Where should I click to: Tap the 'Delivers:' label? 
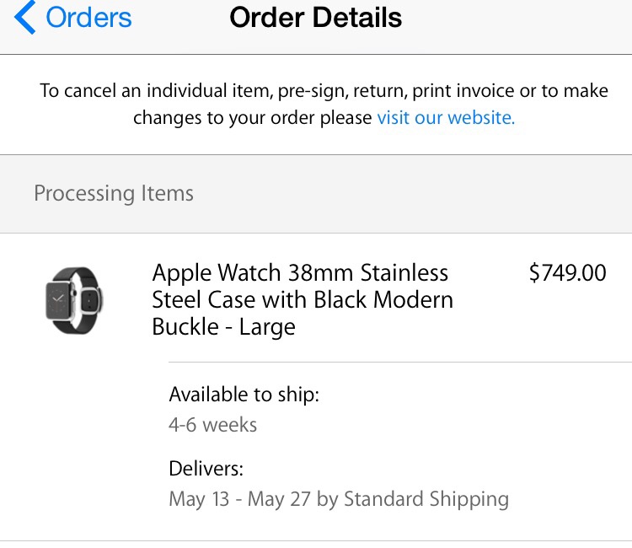tap(206, 468)
